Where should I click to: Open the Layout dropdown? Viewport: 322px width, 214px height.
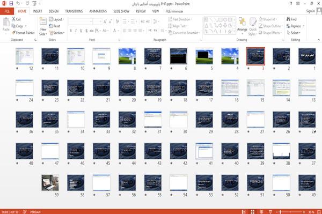(x=56, y=19)
